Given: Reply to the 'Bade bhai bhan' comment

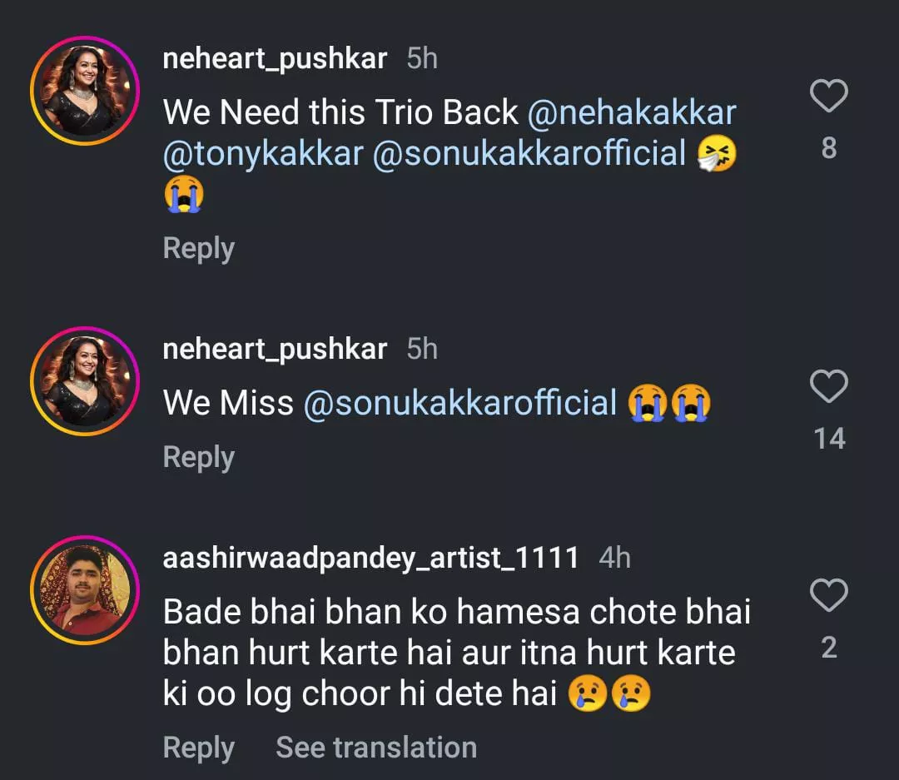Looking at the screenshot, I should pyautogui.click(x=198, y=748).
